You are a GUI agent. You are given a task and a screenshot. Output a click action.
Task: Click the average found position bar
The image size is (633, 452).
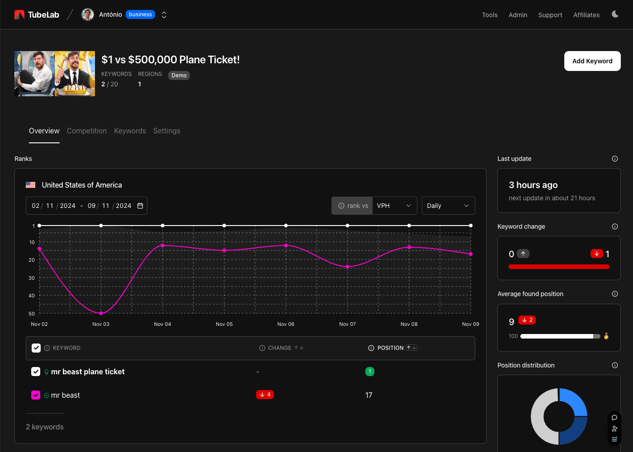coord(560,336)
